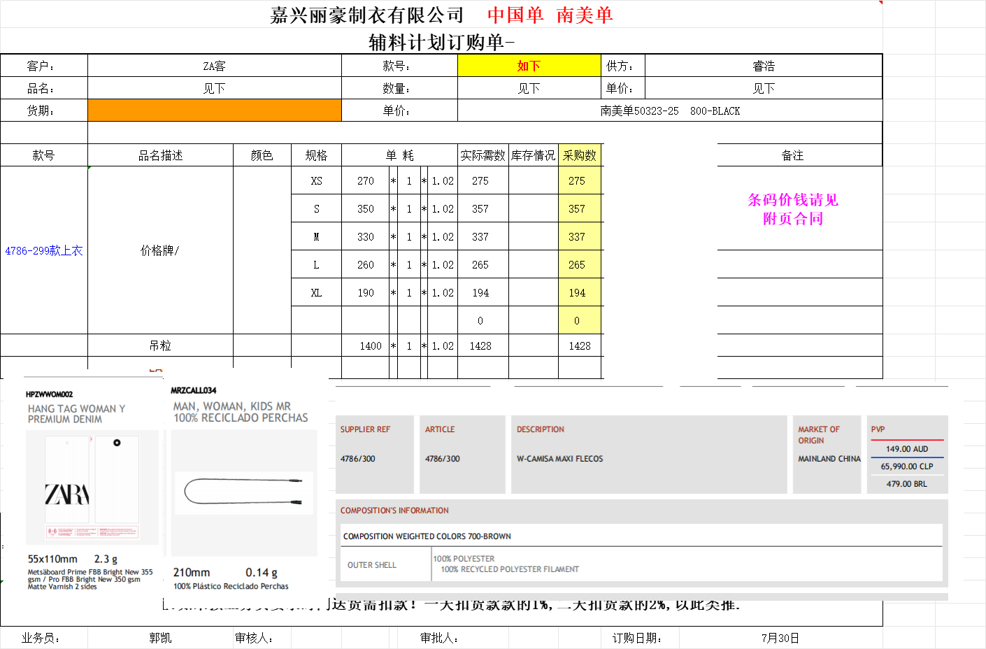Click the 1428 purchase quantity cell
Screen dimensions: 986x649
click(579, 345)
